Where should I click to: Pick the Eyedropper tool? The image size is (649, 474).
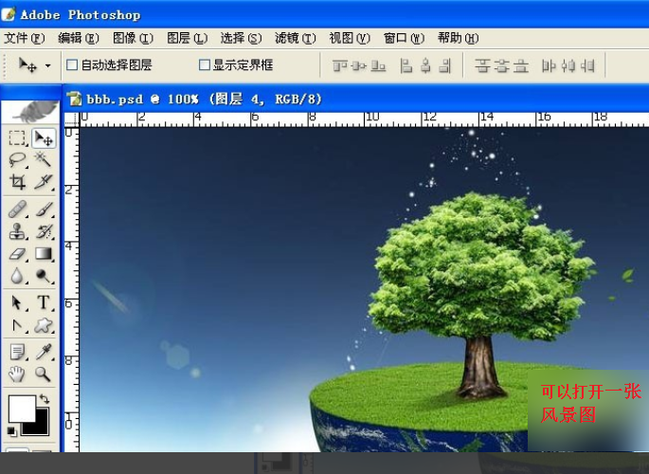pos(44,352)
